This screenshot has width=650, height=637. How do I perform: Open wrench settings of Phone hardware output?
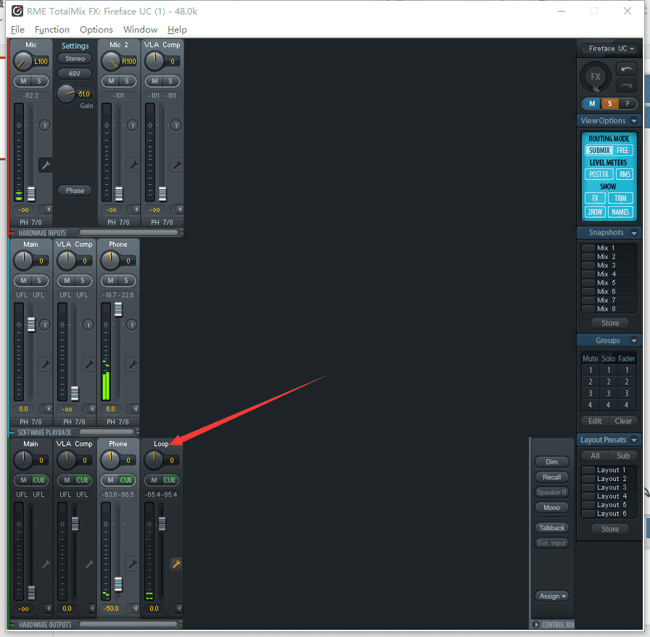133,564
